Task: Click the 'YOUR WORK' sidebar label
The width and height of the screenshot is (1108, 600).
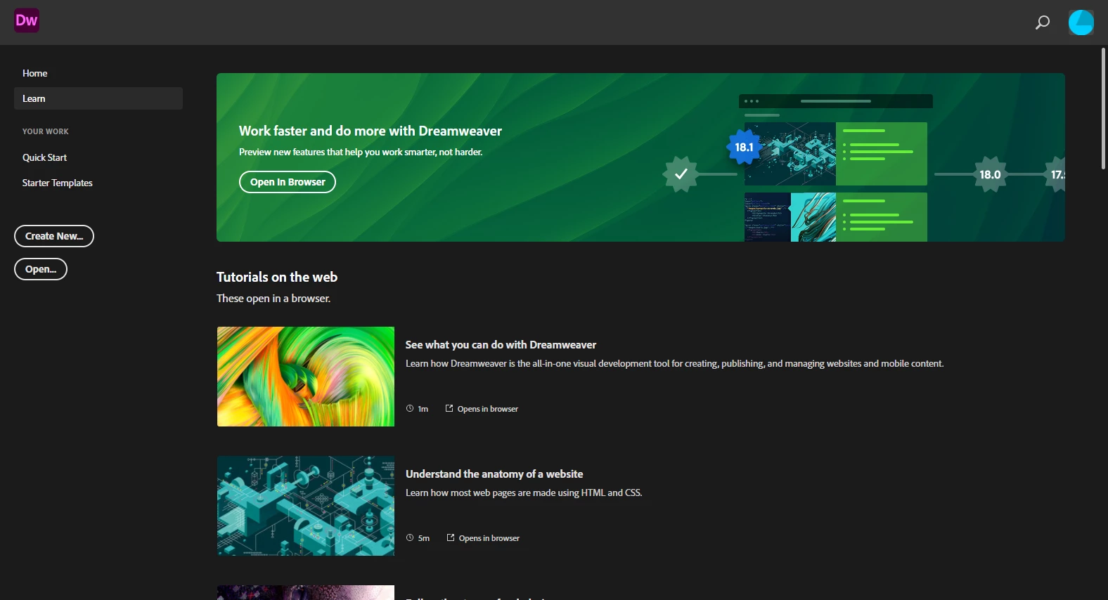Action: pyautogui.click(x=46, y=131)
